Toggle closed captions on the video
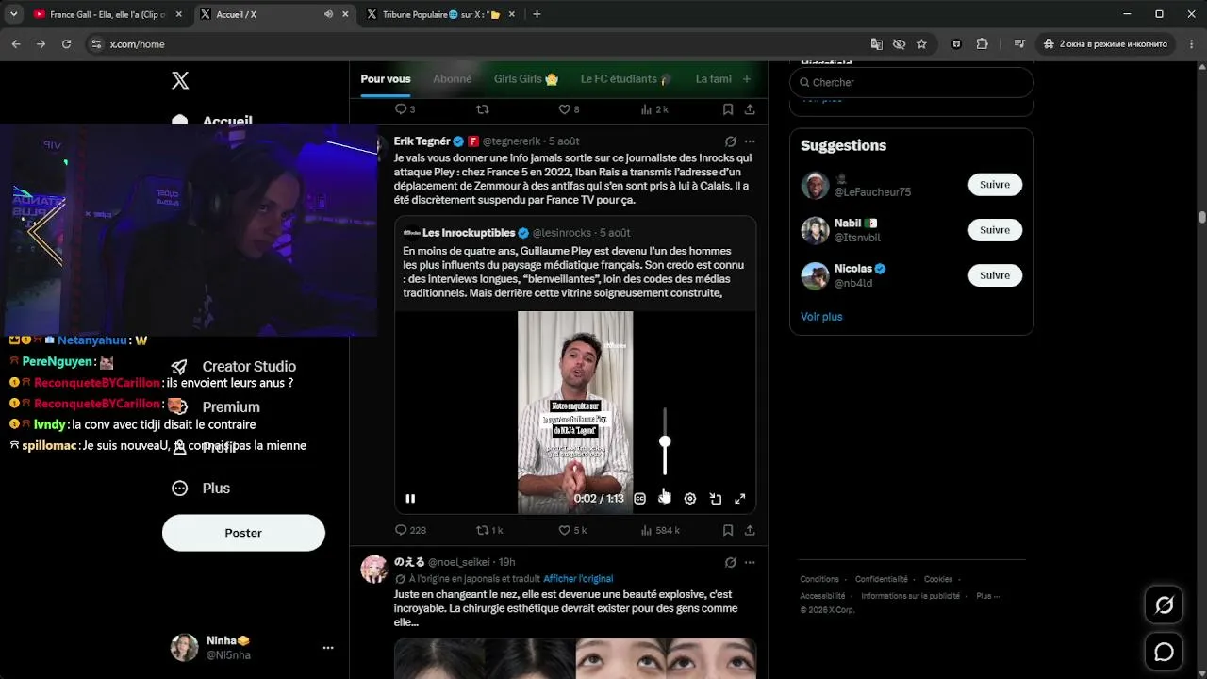 click(x=639, y=499)
